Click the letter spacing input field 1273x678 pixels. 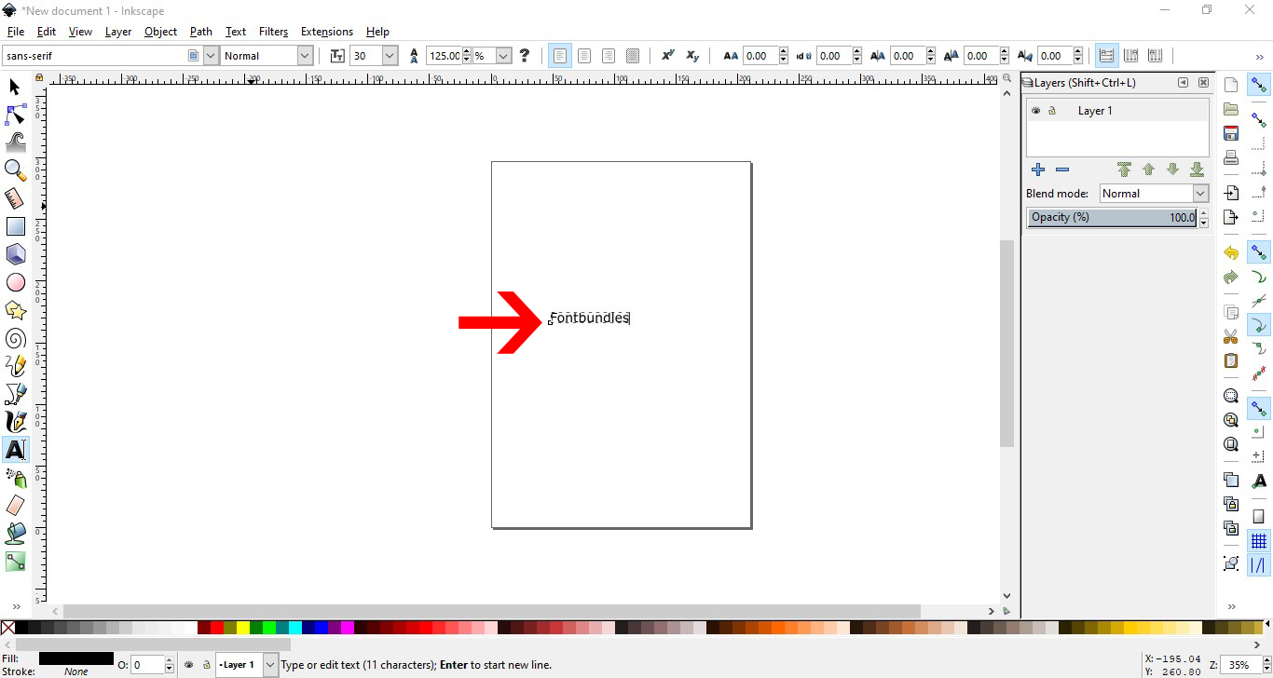pyautogui.click(x=760, y=56)
